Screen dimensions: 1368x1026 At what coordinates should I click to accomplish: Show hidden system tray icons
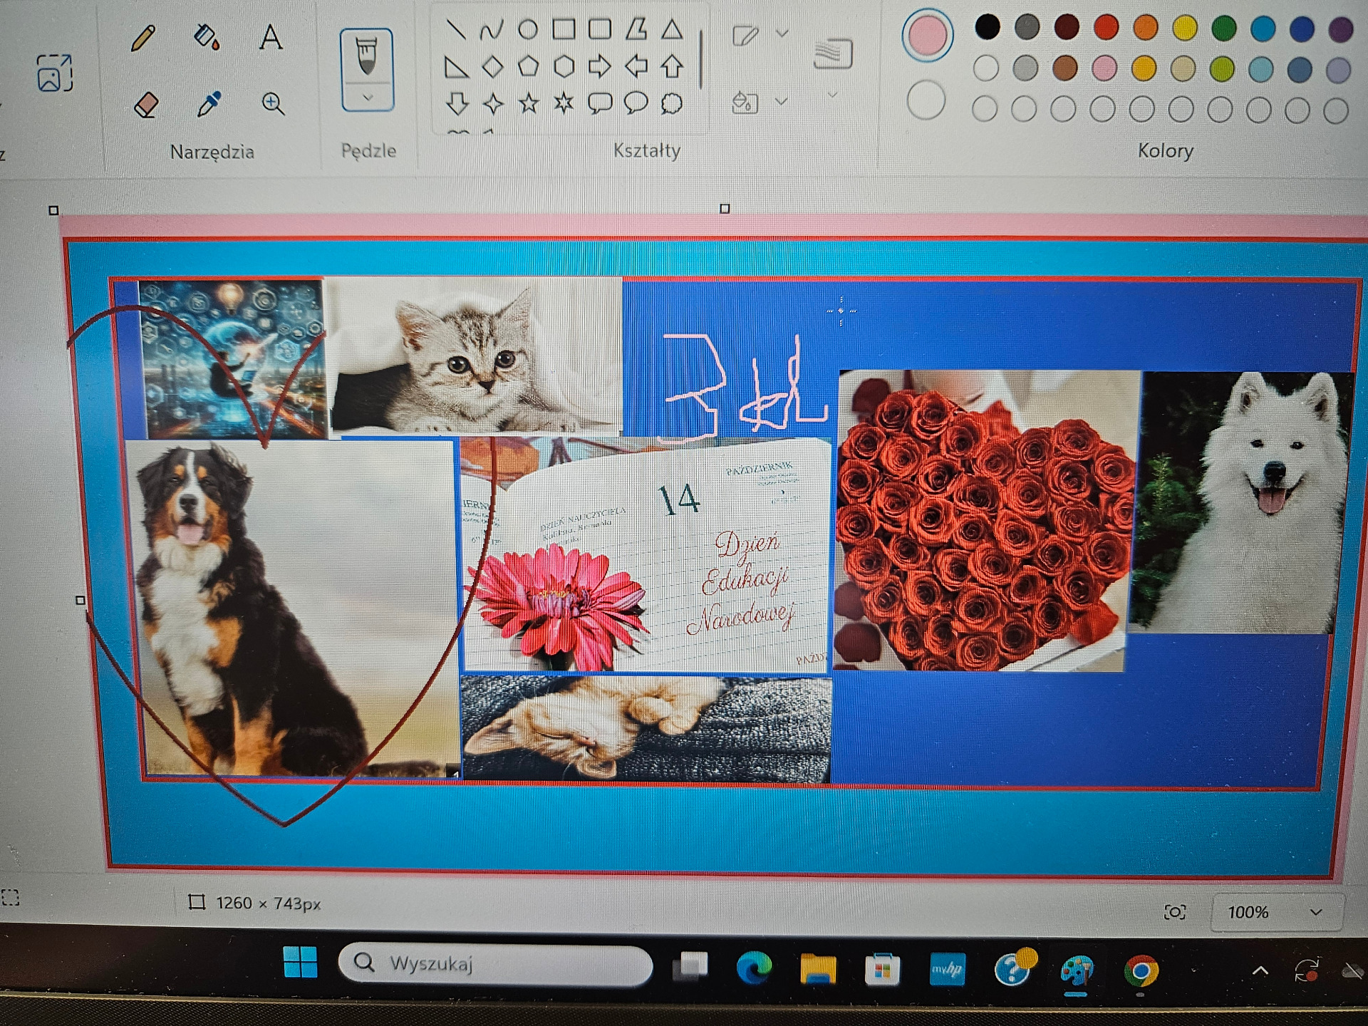1260,971
